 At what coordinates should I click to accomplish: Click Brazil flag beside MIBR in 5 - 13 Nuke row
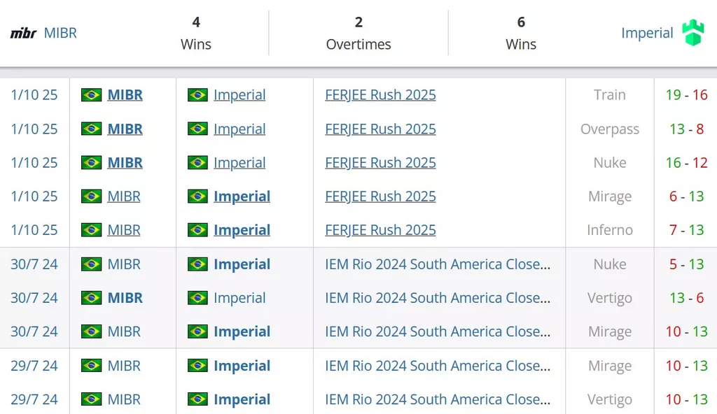click(x=91, y=264)
